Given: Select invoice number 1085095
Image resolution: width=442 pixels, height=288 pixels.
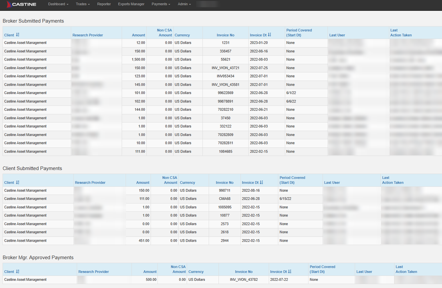Looking at the screenshot, I should point(225,207).
